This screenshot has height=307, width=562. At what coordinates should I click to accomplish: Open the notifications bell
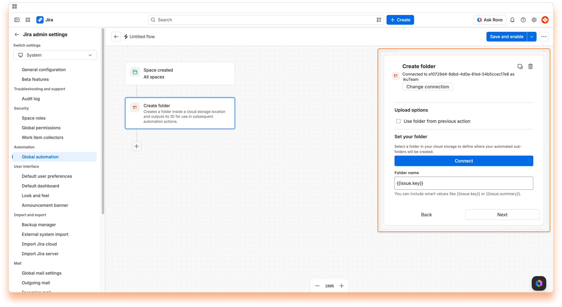tap(512, 20)
